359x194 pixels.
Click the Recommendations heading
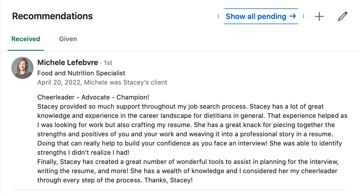52,16
